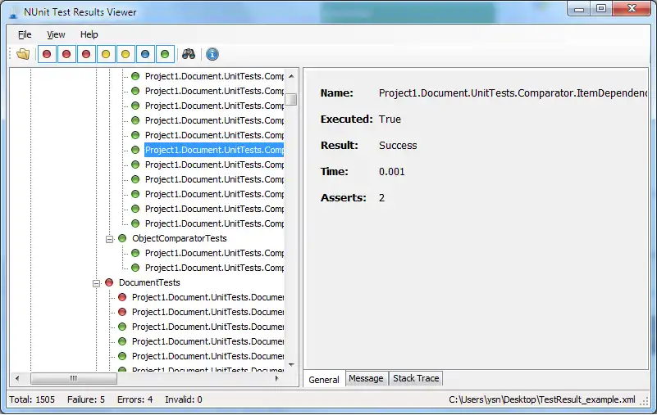
Task: Collapse the ObjectComparatorTests node
Action: (109, 239)
